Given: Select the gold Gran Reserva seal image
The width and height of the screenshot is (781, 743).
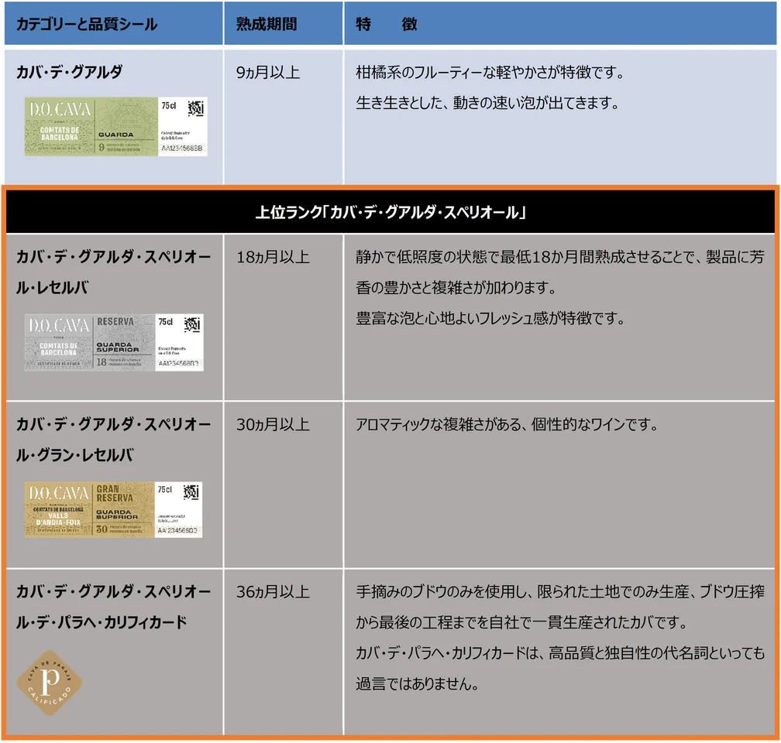Looking at the screenshot, I should (113, 509).
